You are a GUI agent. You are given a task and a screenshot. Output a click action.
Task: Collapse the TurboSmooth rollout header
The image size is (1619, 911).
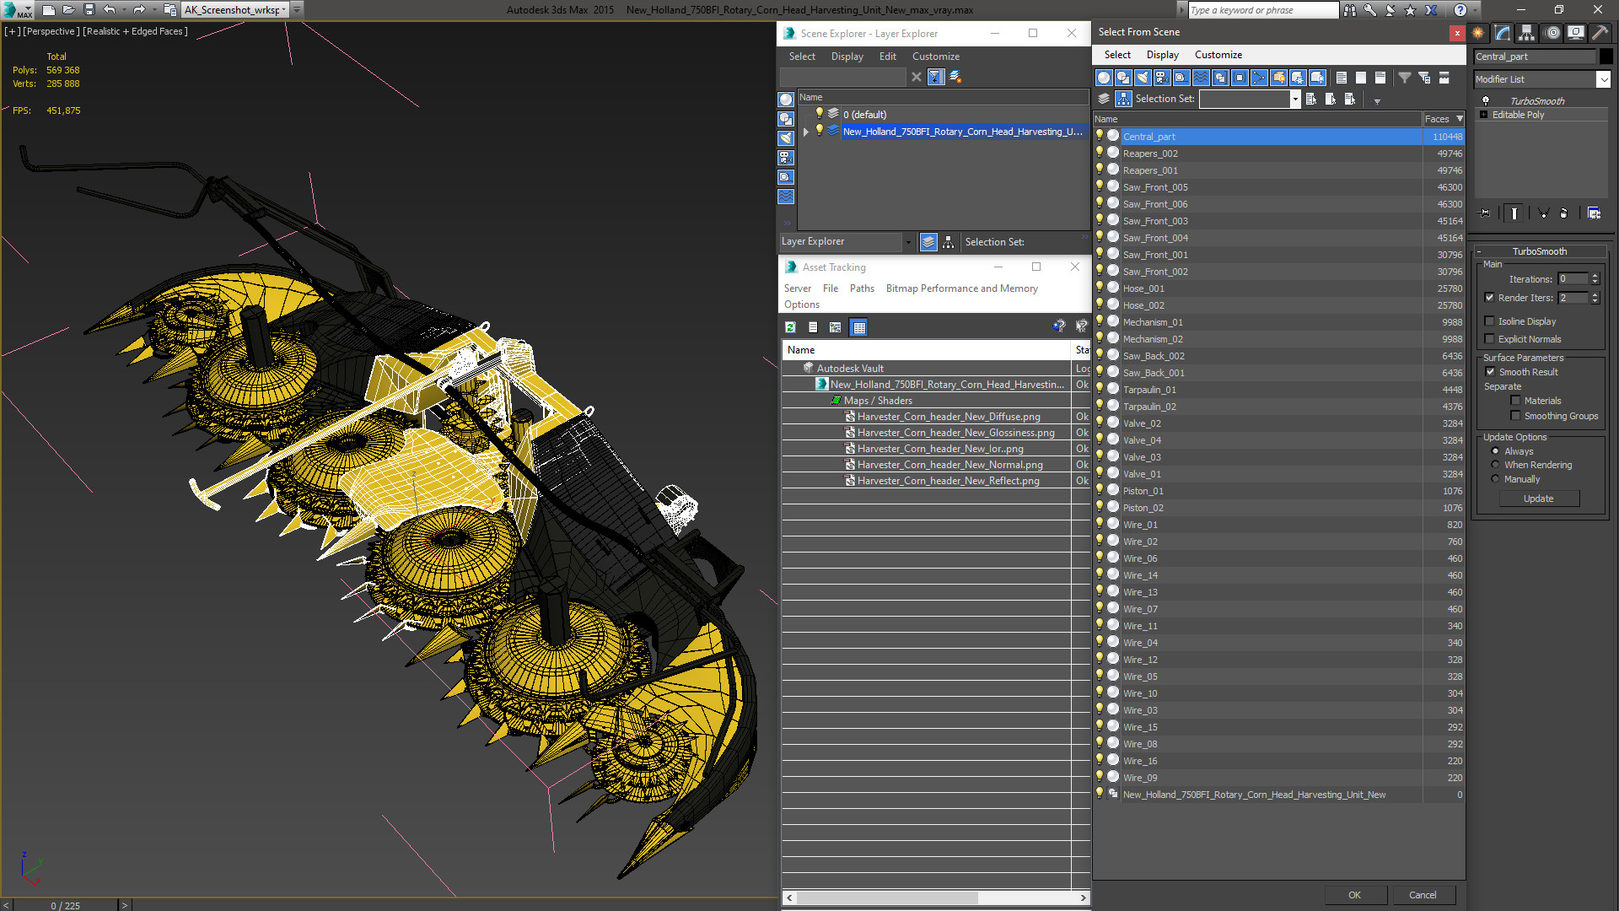[1539, 251]
